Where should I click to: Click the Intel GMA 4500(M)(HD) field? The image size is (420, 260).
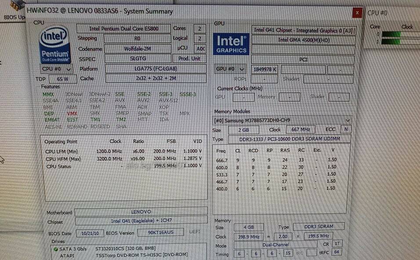coord(304,40)
